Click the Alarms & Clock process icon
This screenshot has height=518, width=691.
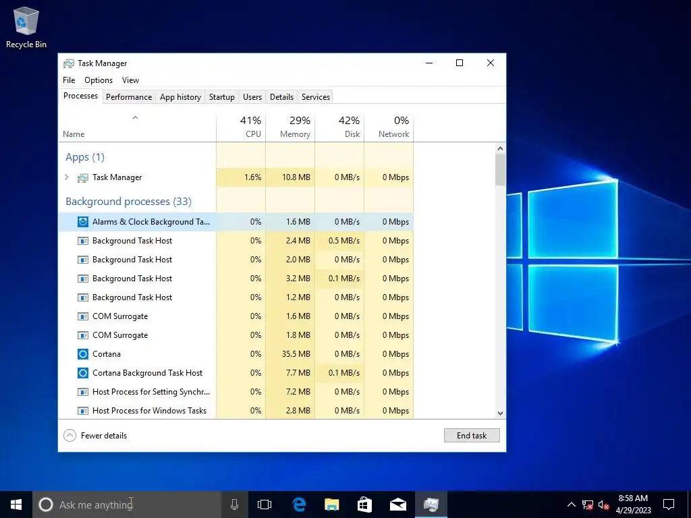pos(82,222)
